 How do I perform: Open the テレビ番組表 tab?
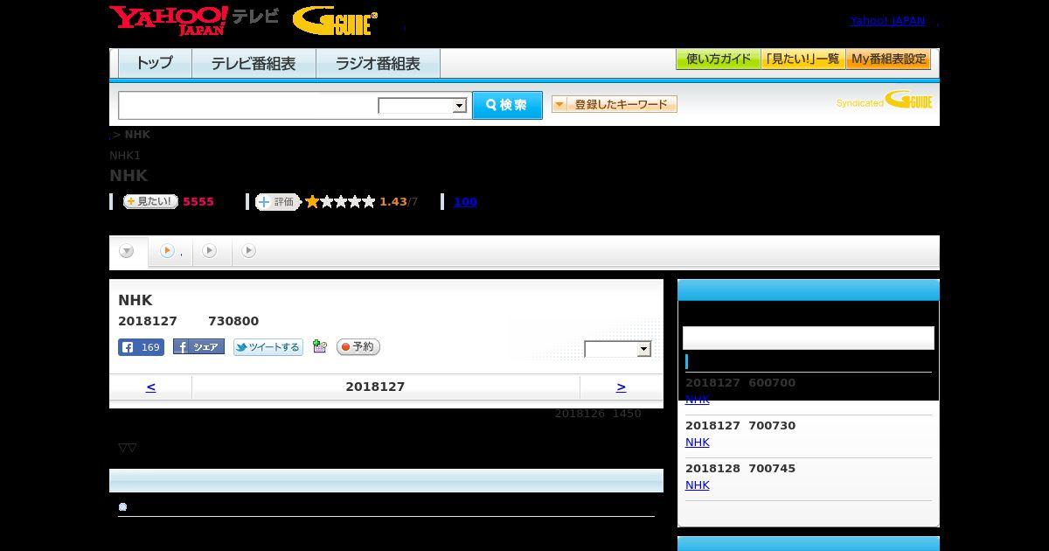pyautogui.click(x=254, y=64)
